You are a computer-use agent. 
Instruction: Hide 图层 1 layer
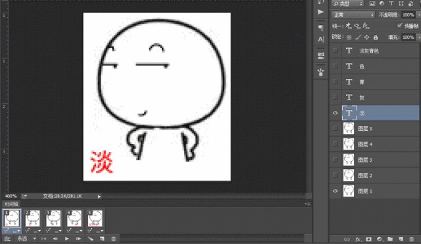click(x=335, y=191)
